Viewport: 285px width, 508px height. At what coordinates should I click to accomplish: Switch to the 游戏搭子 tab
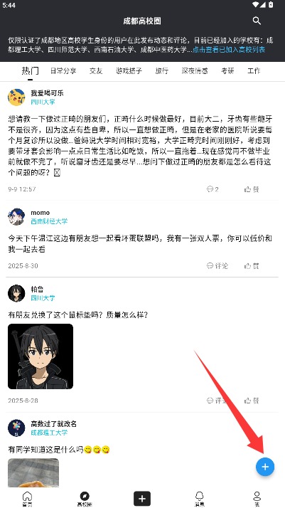[x=129, y=71]
